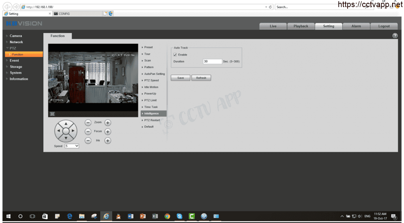Click the Iris plus button
This screenshot has height=223, width=404.
coord(107,141)
